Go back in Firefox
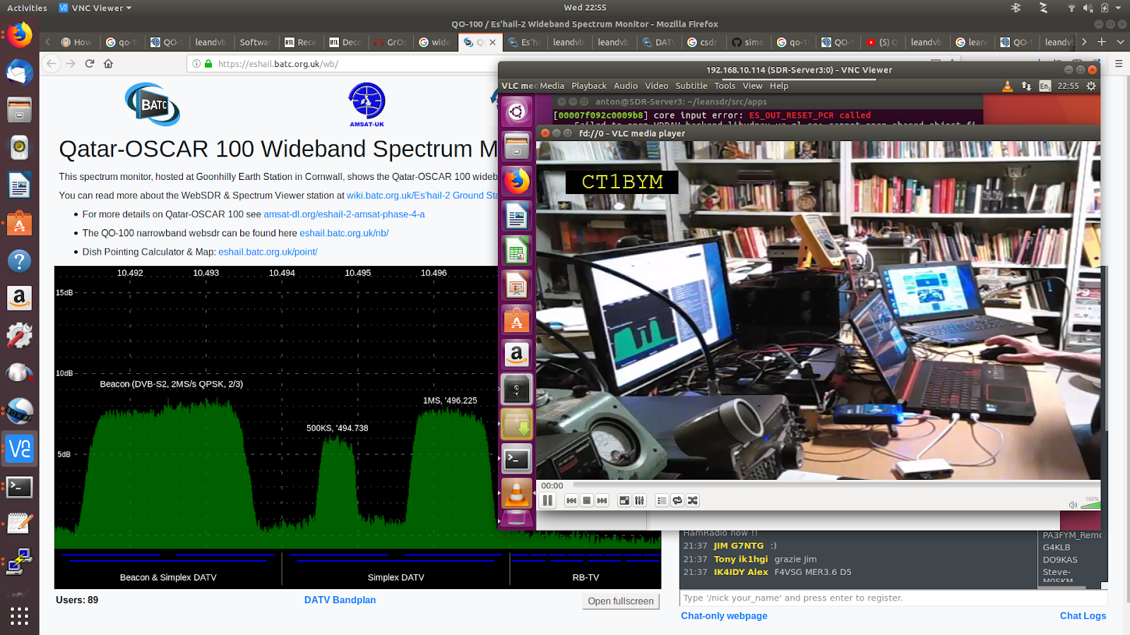1130x635 pixels. click(x=51, y=64)
